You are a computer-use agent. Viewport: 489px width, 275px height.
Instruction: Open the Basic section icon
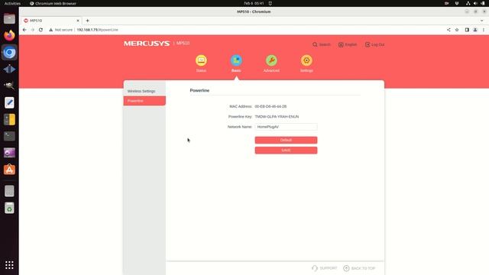coord(236,60)
